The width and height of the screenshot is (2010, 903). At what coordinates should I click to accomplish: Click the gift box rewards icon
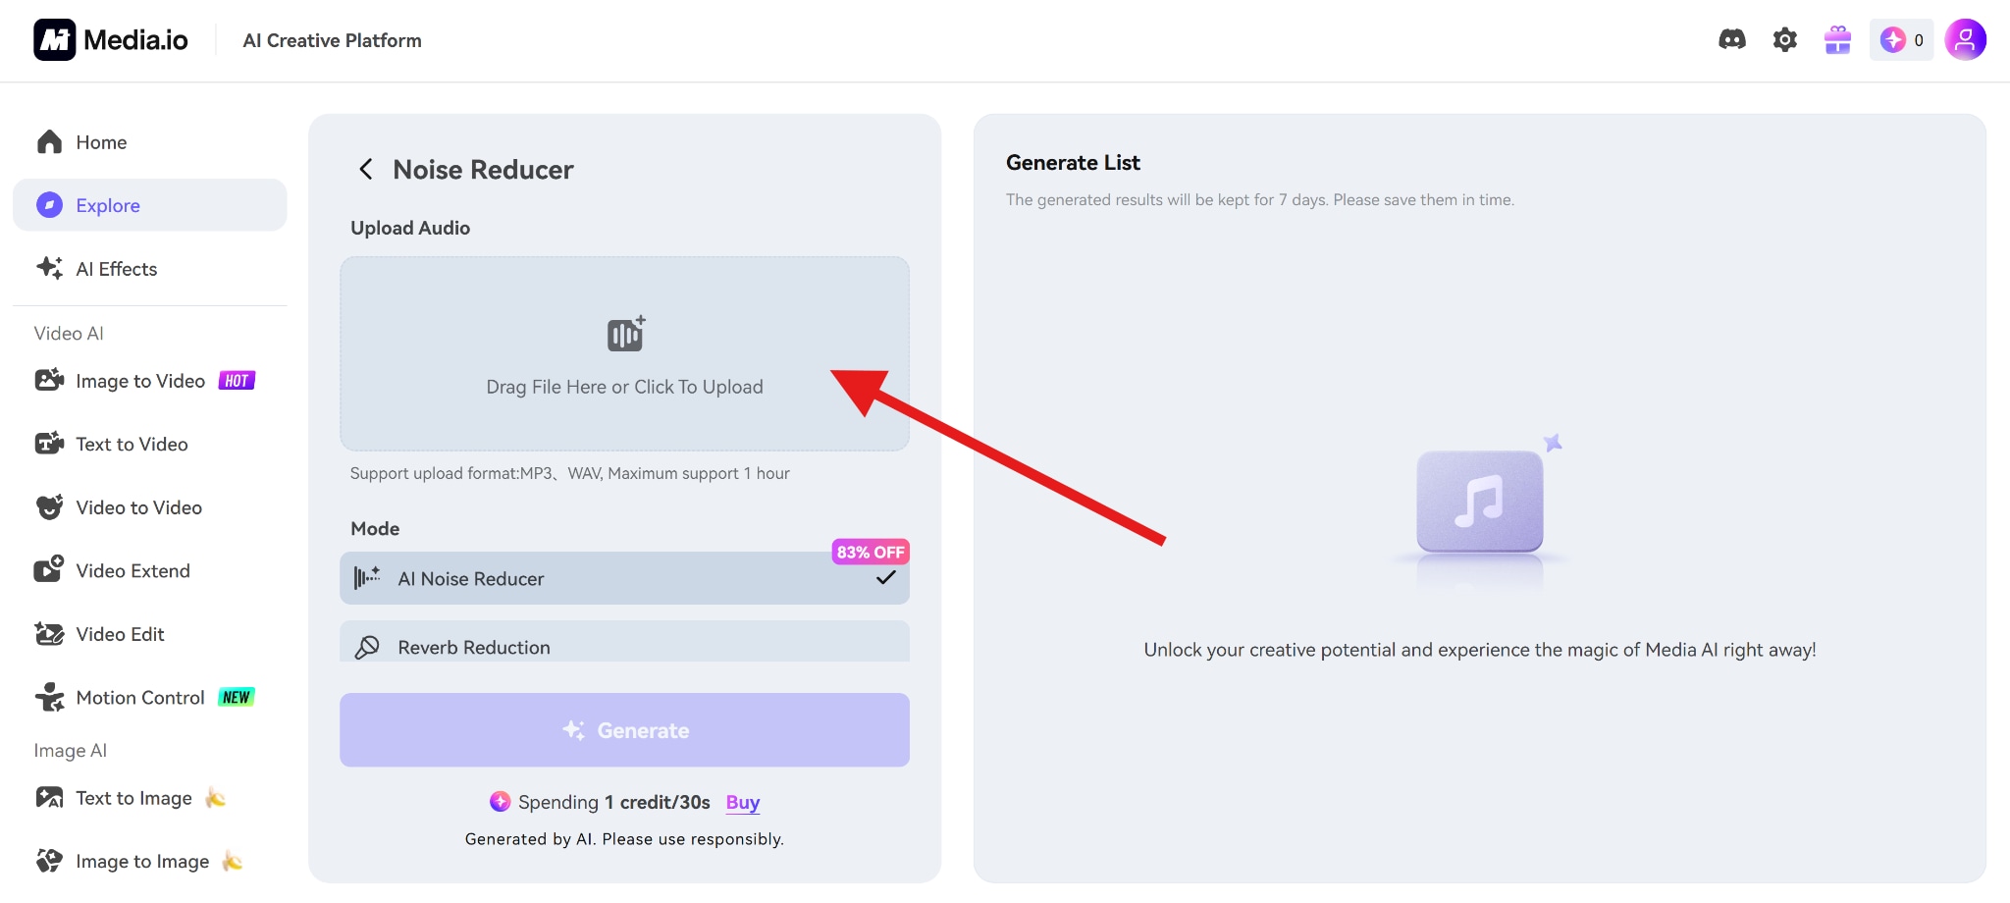tap(1837, 40)
